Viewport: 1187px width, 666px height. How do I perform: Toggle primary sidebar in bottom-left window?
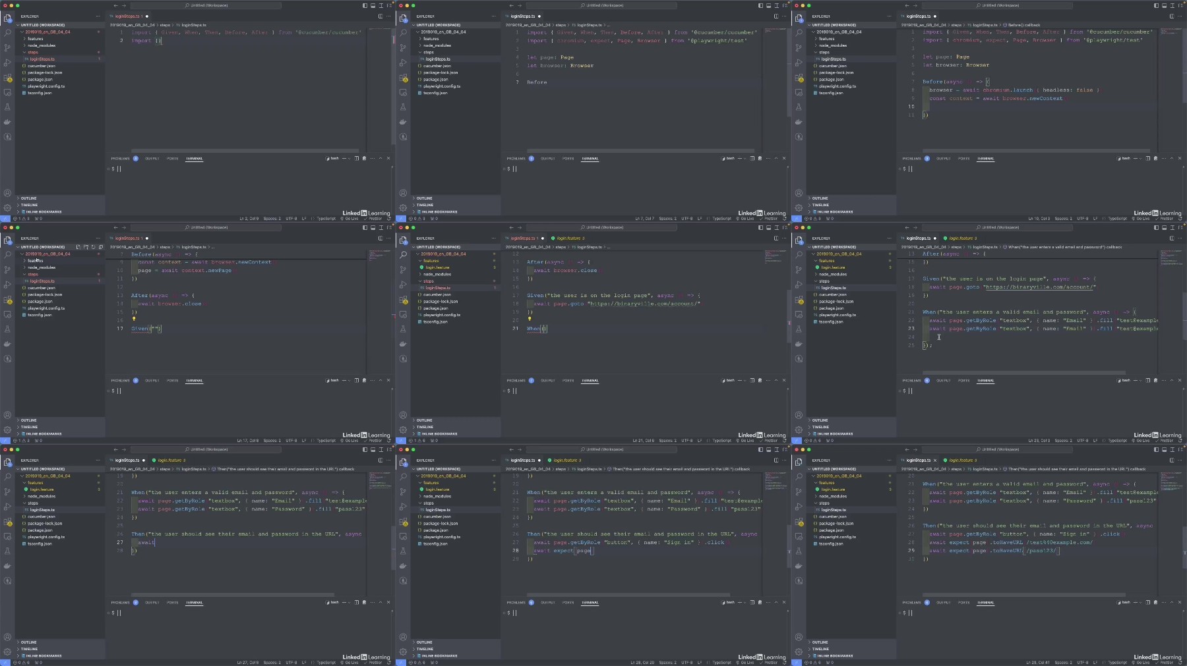click(x=365, y=449)
